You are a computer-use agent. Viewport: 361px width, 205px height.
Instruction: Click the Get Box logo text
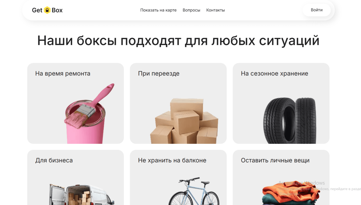[47, 10]
